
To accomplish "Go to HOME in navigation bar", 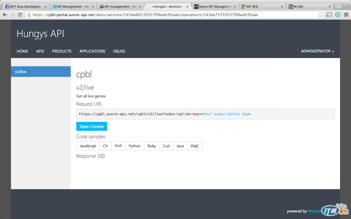I will coord(22,51).
